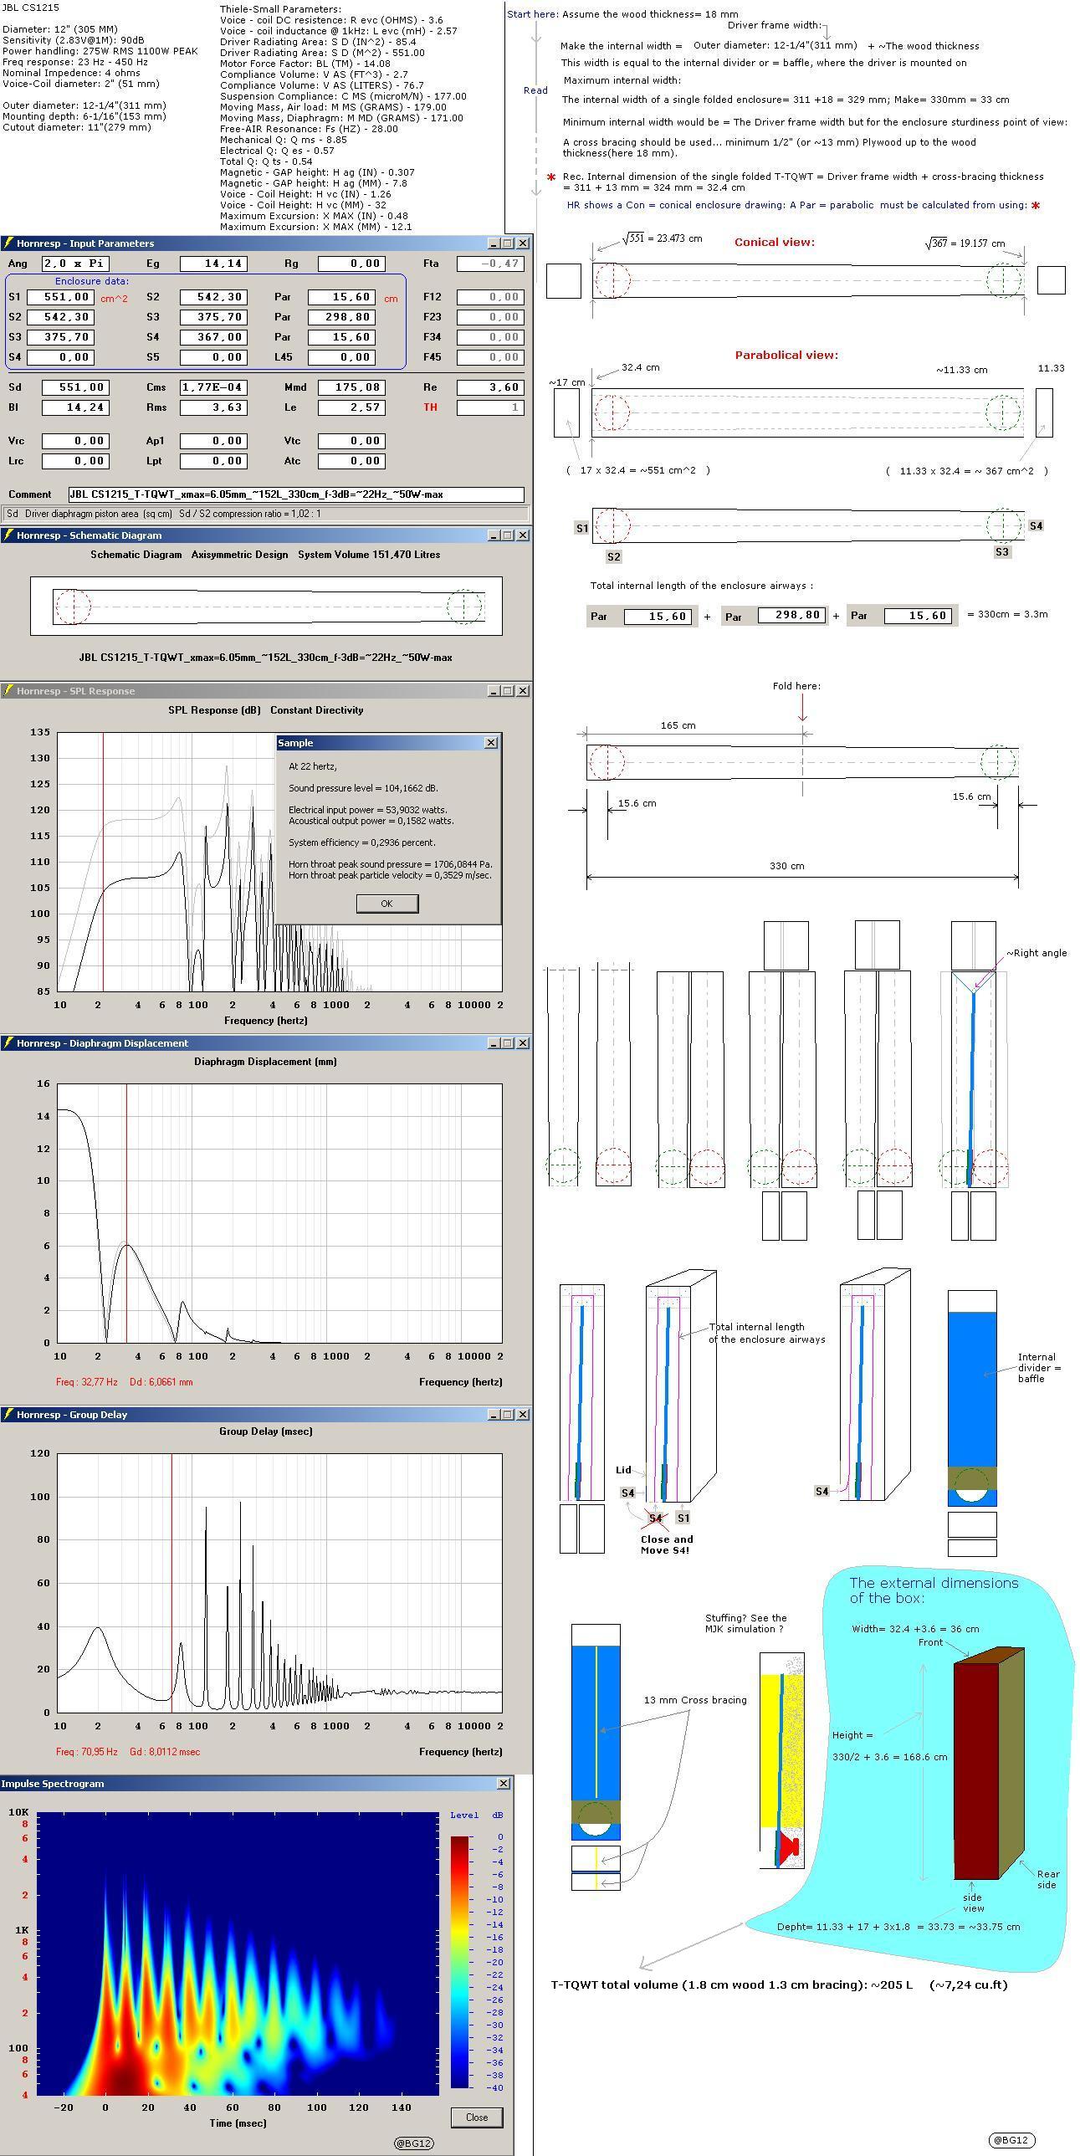Click the lightning icon in Group Delay title bar
1080x2156 pixels.
coord(8,1415)
